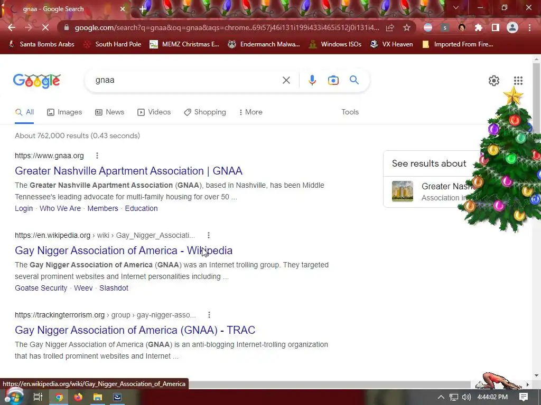The width and height of the screenshot is (541, 405).
Task: Open options for the trackingterrorism.org result
Action: (209, 315)
